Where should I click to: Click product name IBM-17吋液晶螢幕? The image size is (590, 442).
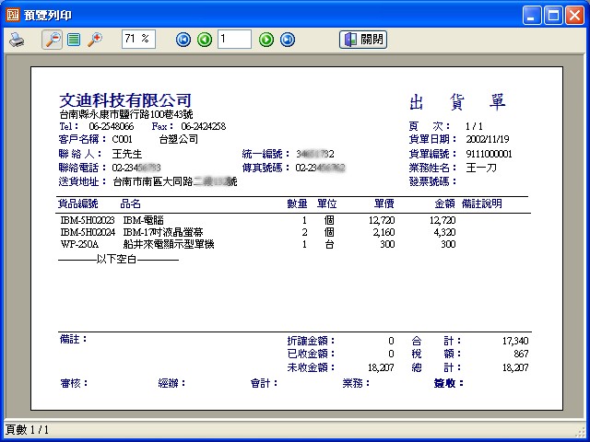(x=163, y=232)
